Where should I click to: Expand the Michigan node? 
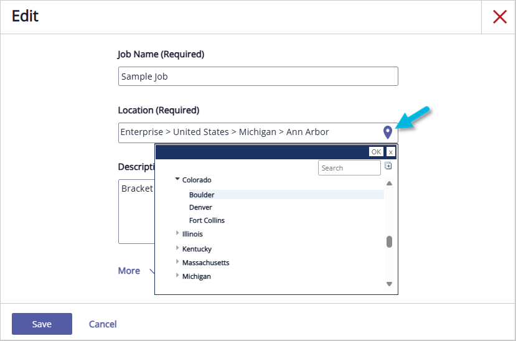pyautogui.click(x=177, y=276)
